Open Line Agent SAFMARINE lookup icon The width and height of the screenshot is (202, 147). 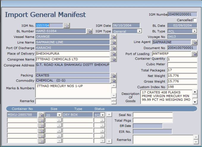194,42
